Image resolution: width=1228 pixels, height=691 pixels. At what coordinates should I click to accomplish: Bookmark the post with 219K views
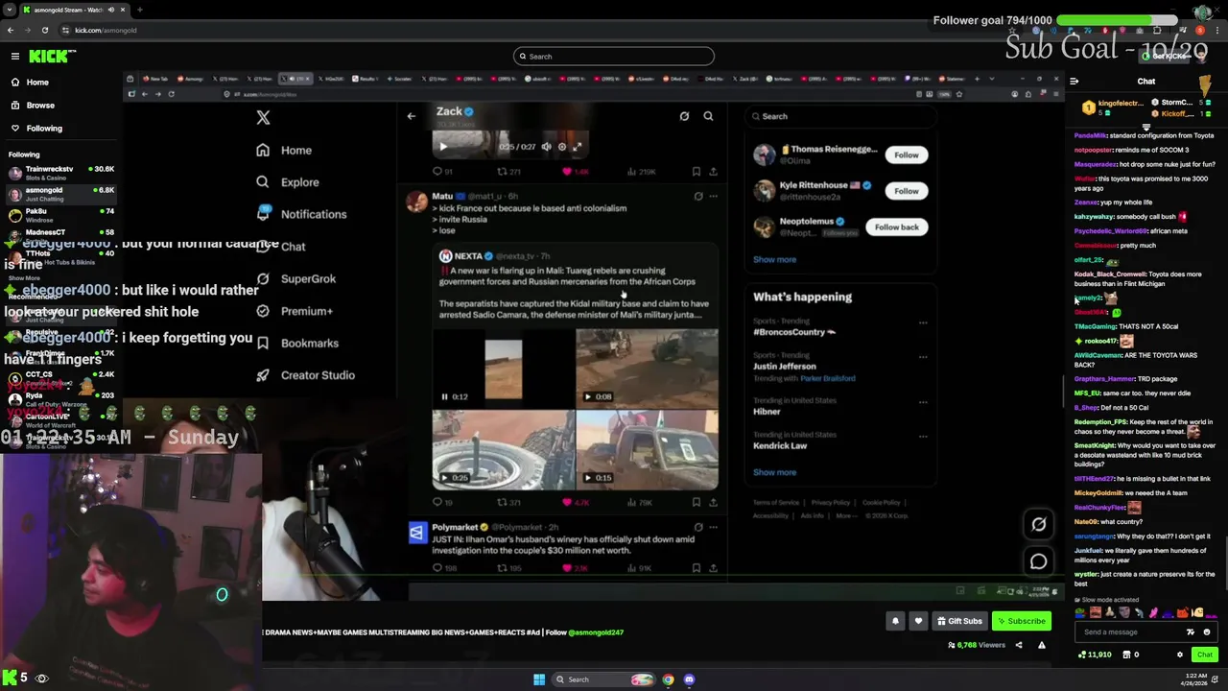[697, 172]
